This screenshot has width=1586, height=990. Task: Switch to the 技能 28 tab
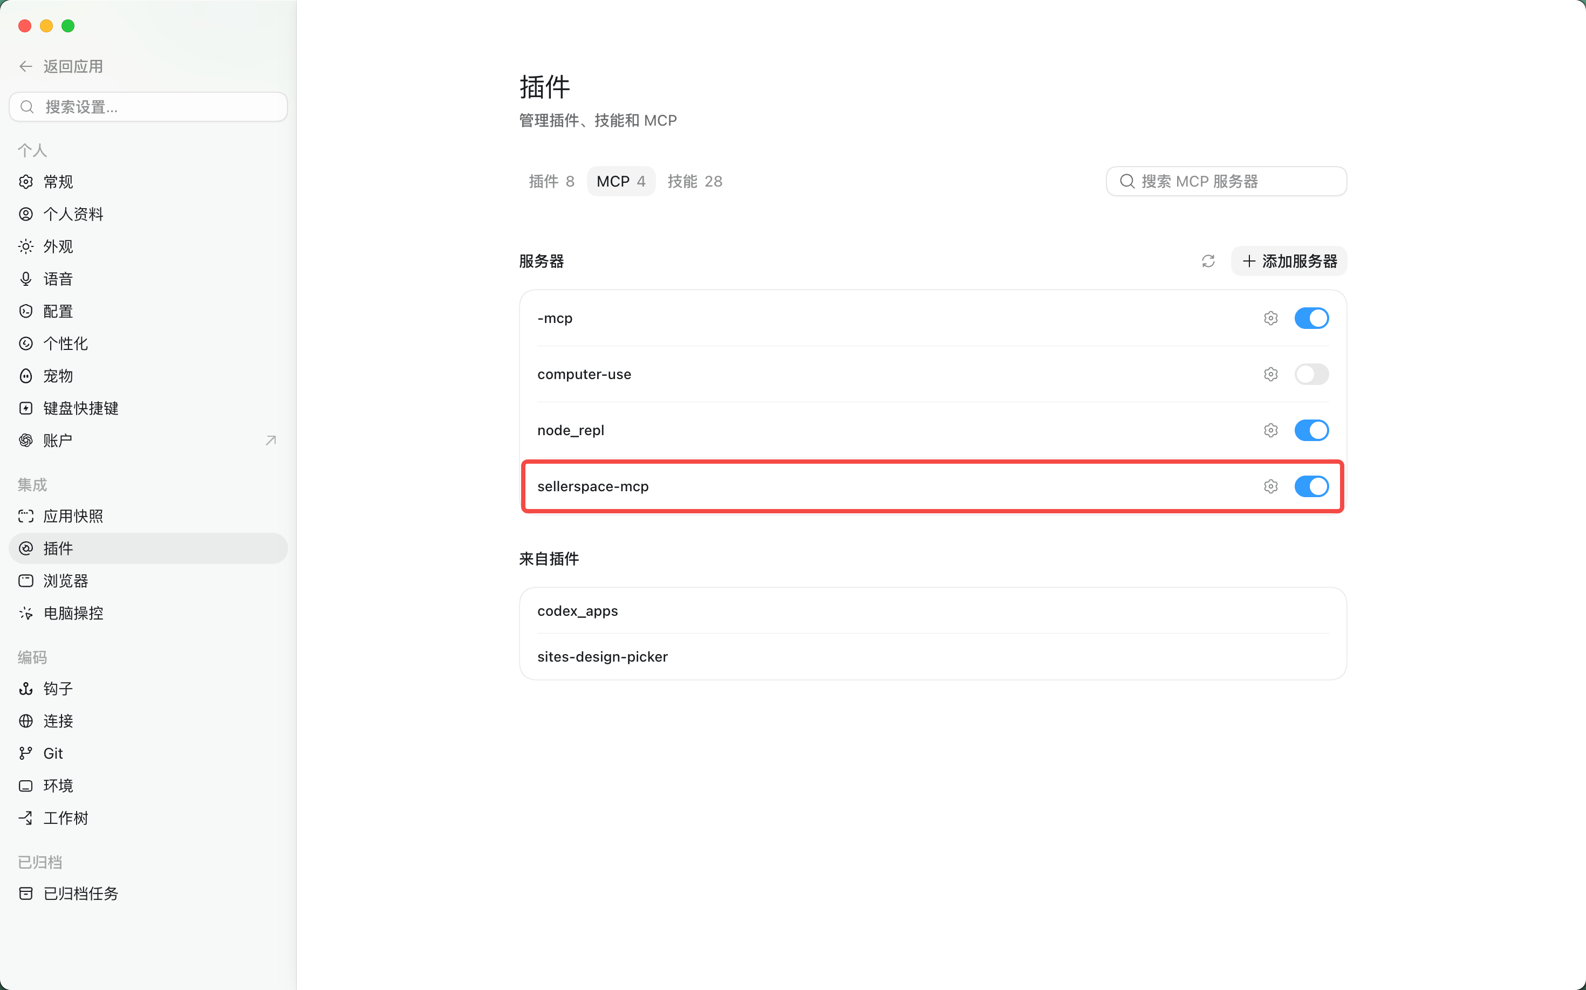click(694, 181)
